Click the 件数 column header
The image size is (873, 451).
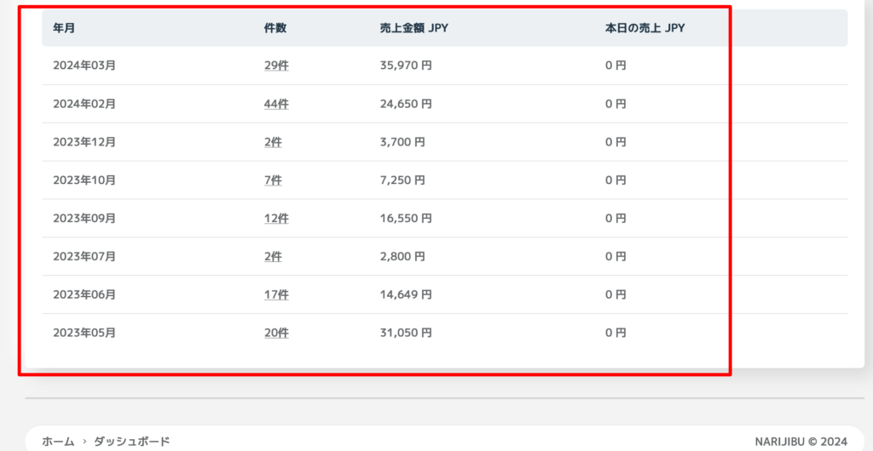coord(275,28)
